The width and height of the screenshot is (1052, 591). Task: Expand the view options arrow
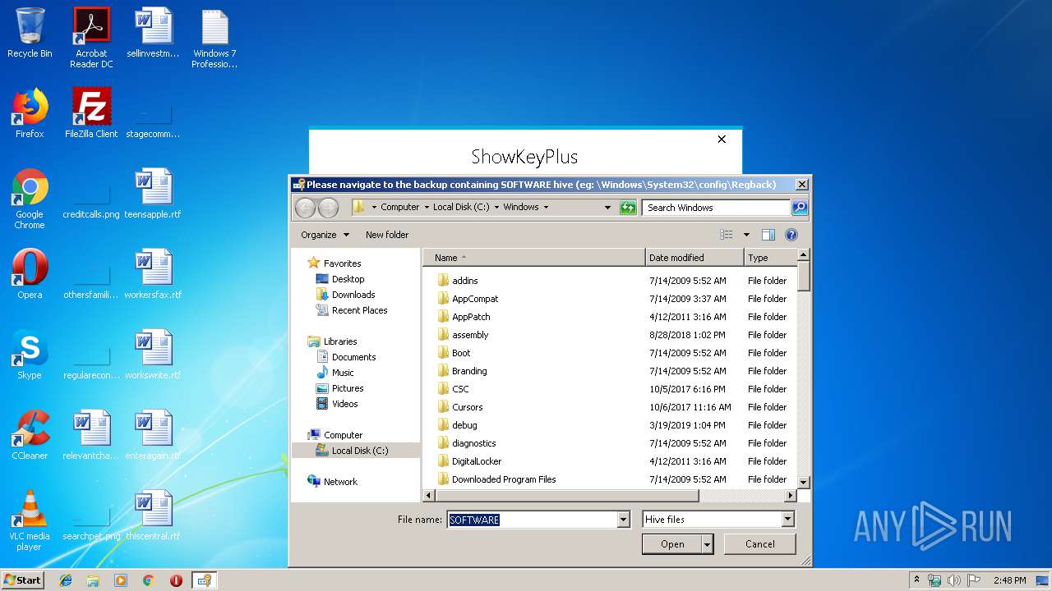[x=746, y=235]
